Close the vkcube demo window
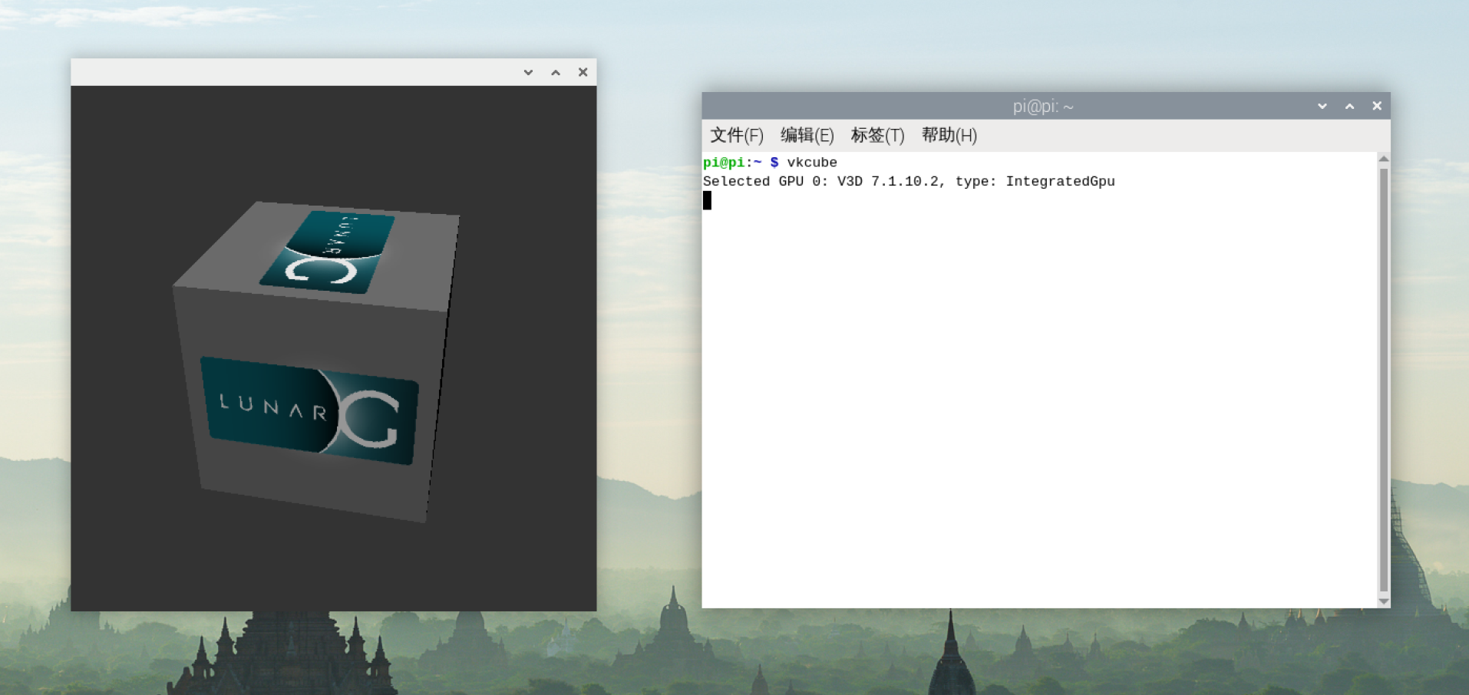This screenshot has height=695, width=1469. [x=583, y=72]
